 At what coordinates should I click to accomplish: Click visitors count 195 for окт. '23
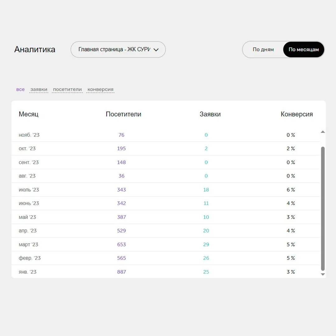click(121, 149)
